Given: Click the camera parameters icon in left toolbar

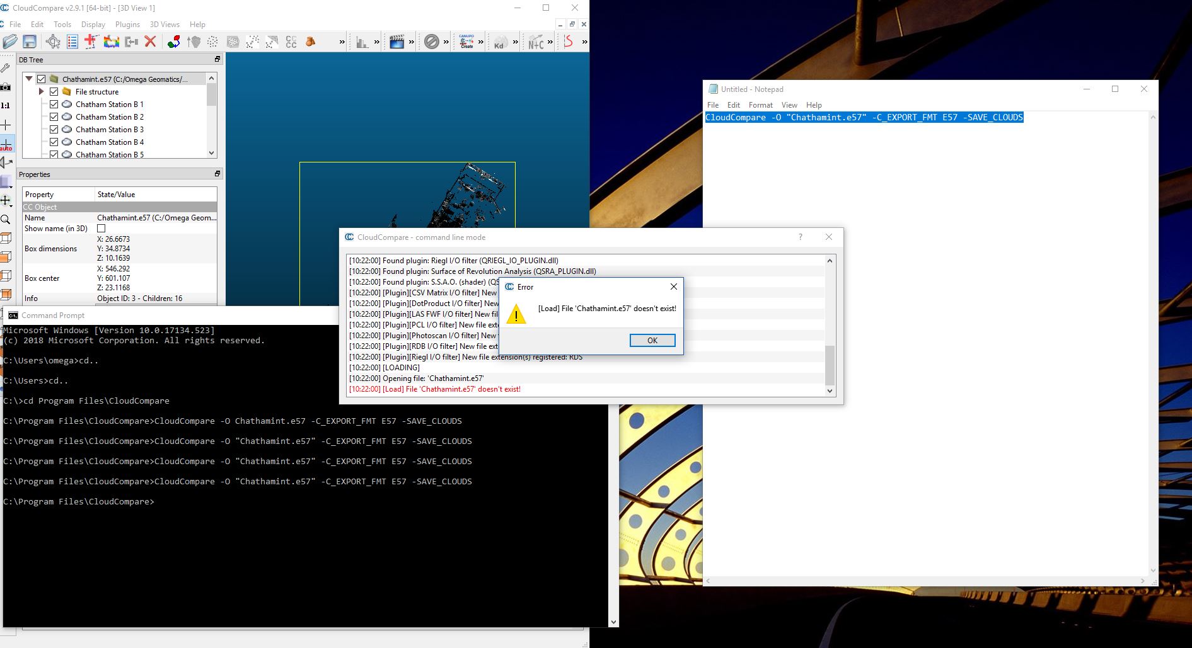Looking at the screenshot, I should click(x=5, y=86).
